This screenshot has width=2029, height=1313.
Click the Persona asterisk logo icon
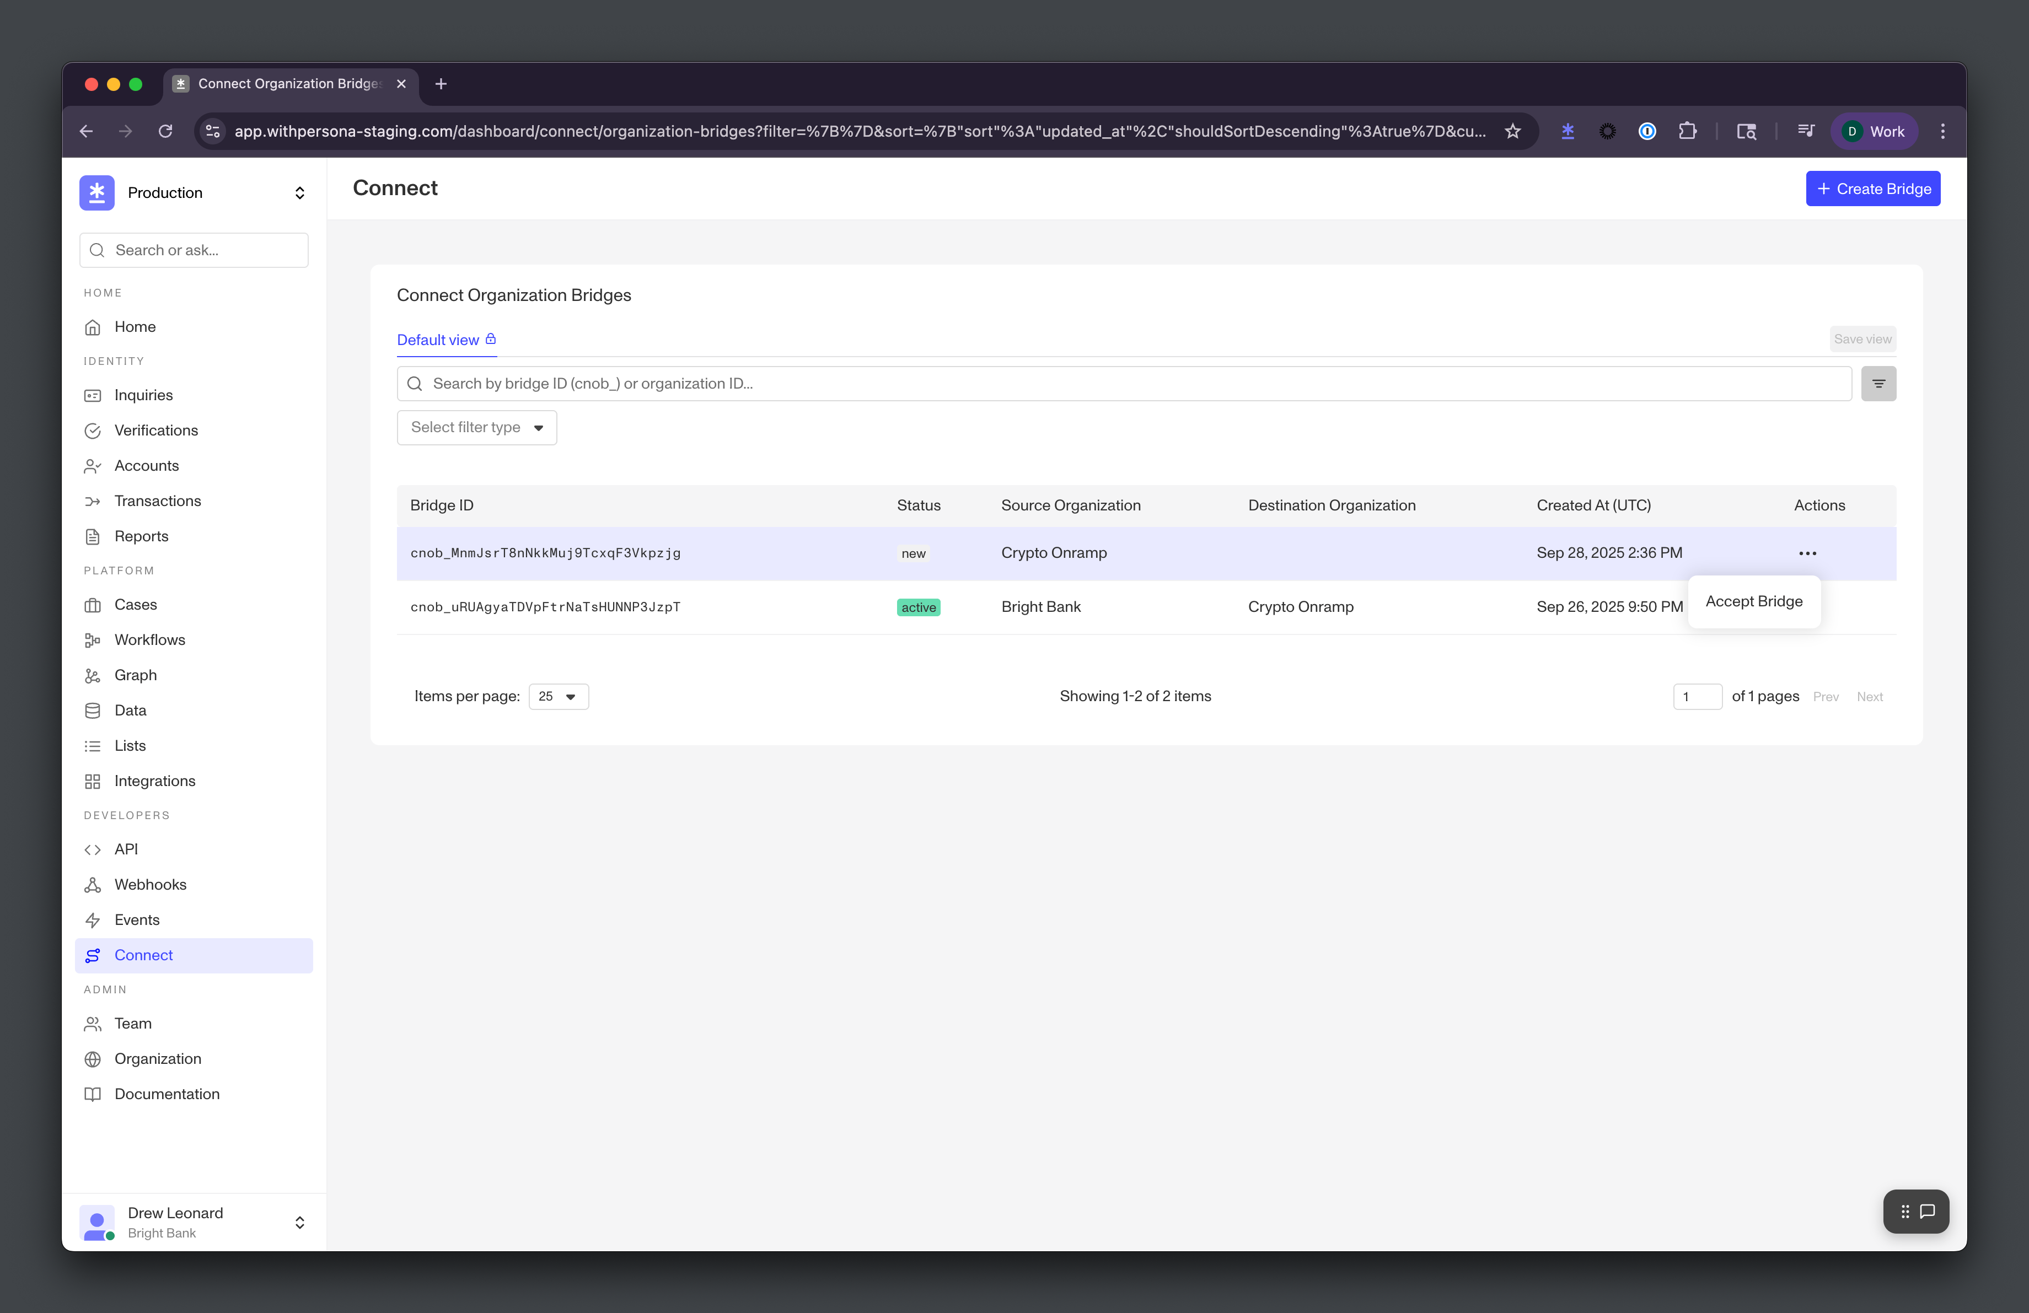(97, 192)
